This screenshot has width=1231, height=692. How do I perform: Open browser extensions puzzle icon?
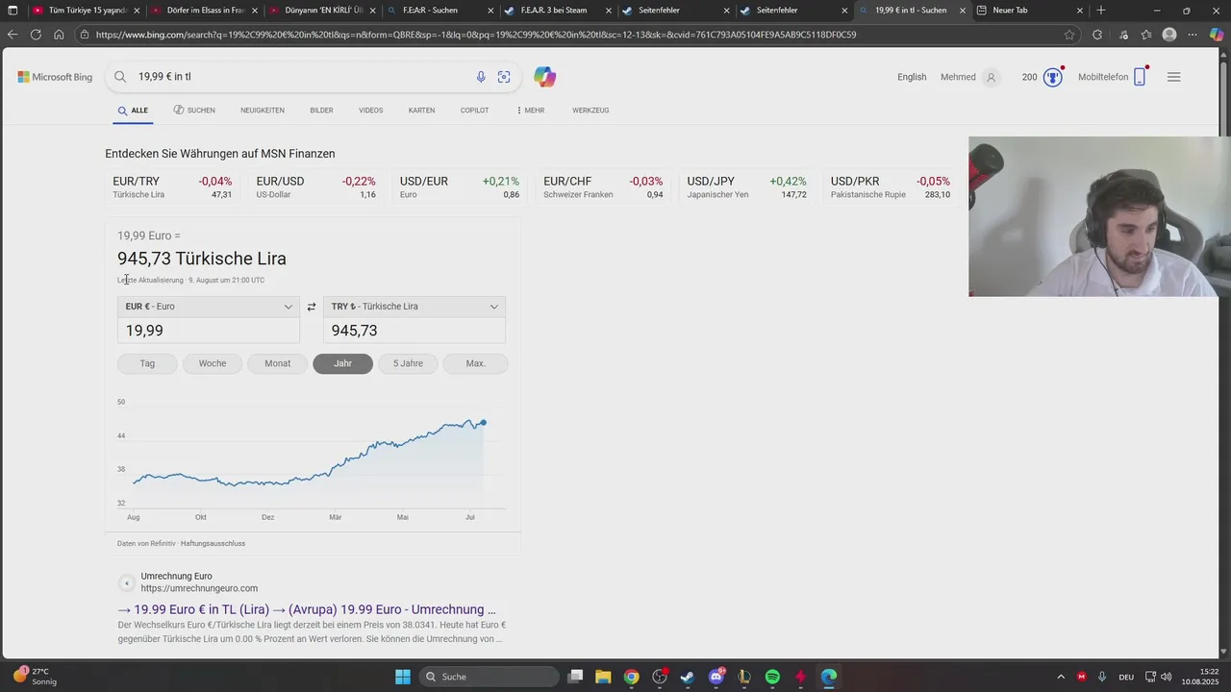tap(1097, 35)
